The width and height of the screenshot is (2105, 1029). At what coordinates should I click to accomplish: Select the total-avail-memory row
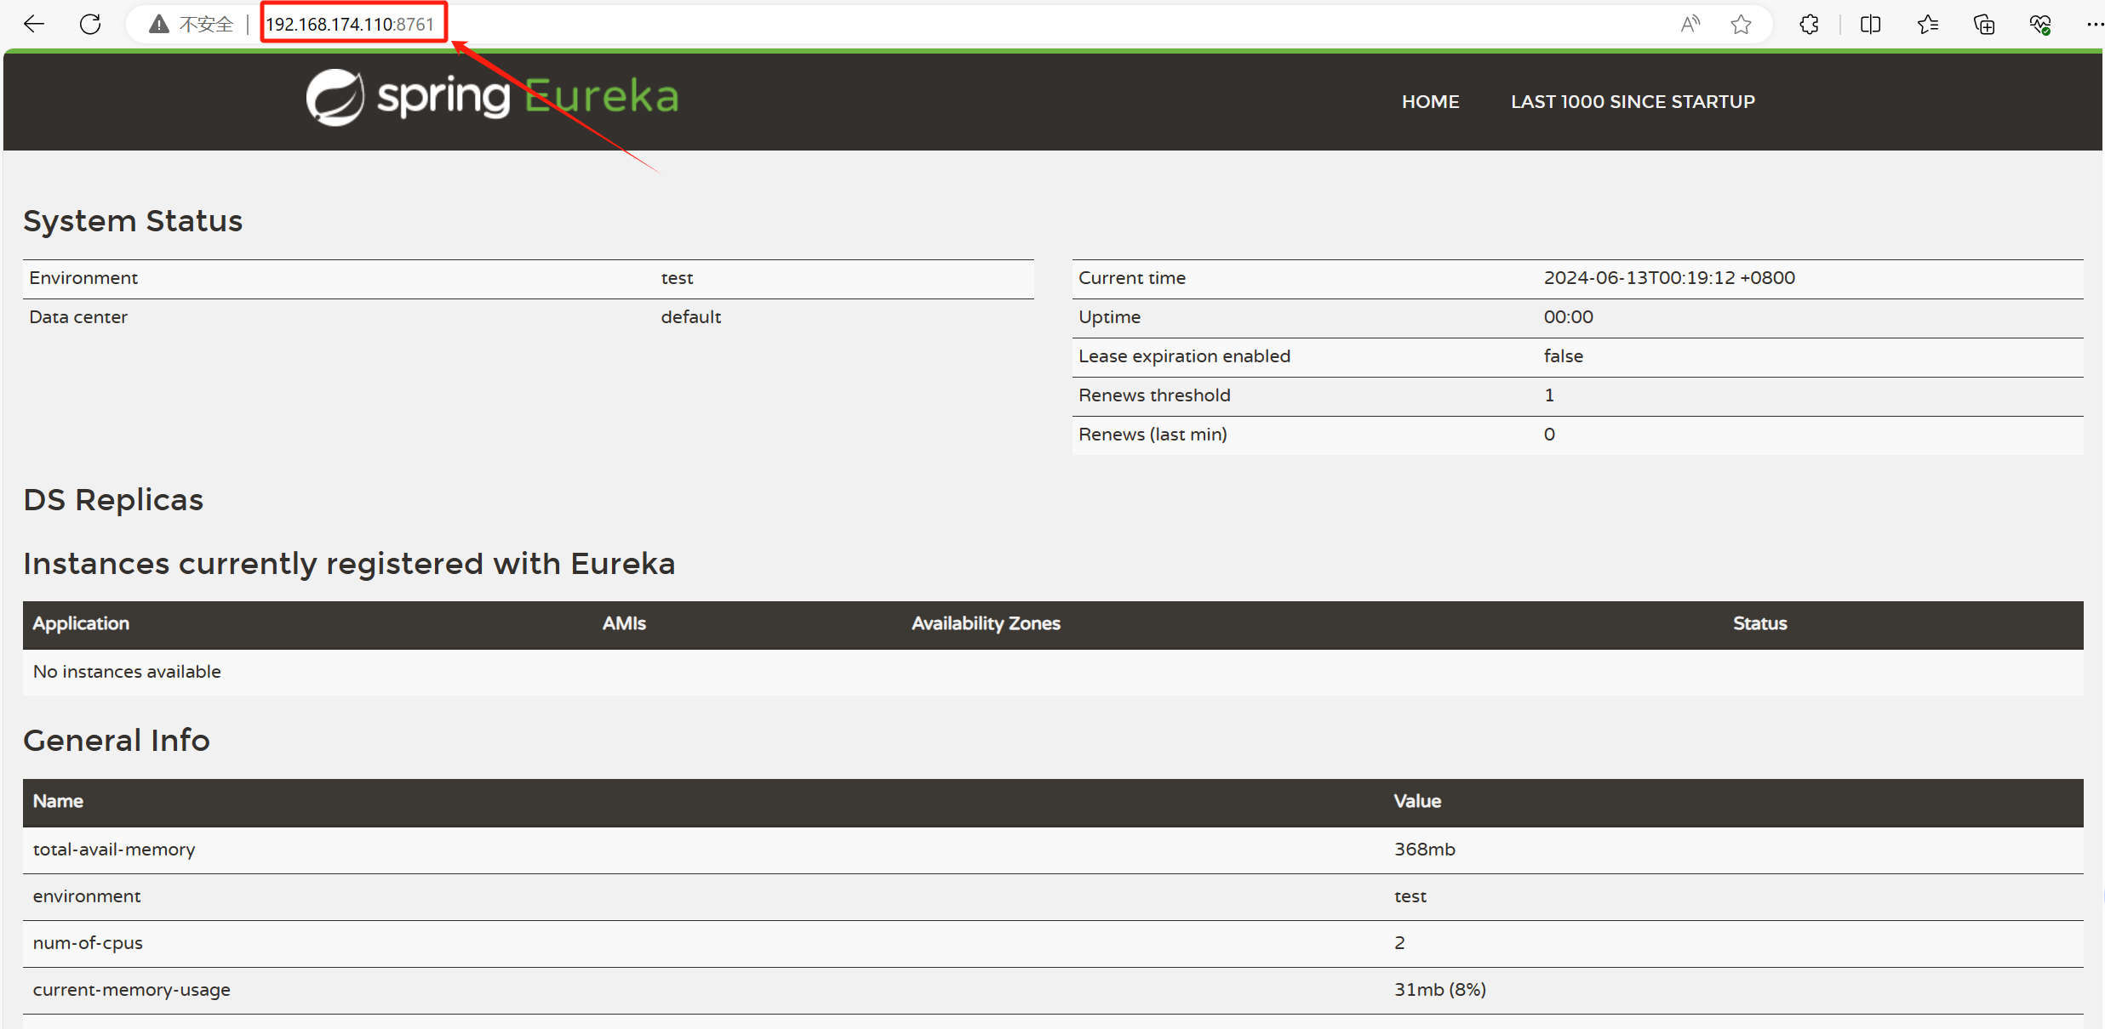[x=114, y=850]
